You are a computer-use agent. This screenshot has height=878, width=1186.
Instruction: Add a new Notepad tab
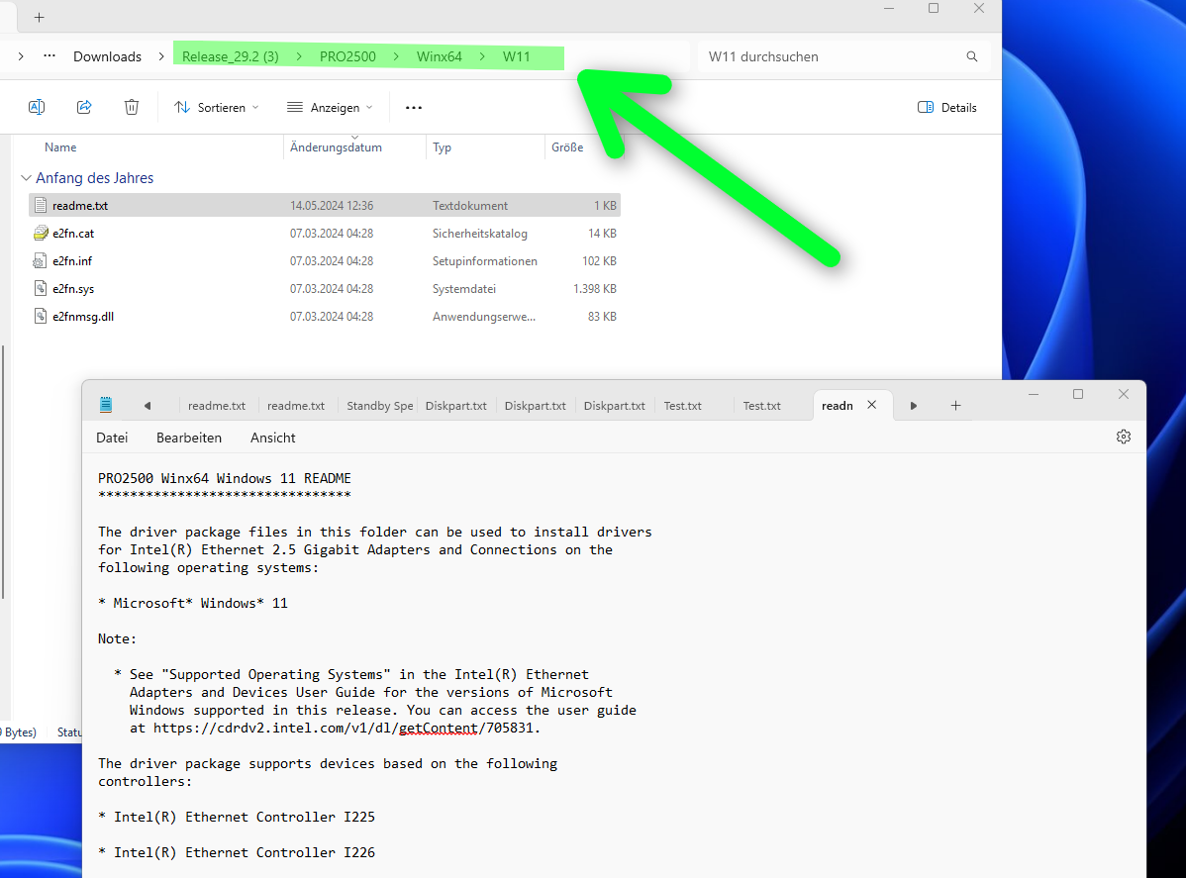coord(955,406)
